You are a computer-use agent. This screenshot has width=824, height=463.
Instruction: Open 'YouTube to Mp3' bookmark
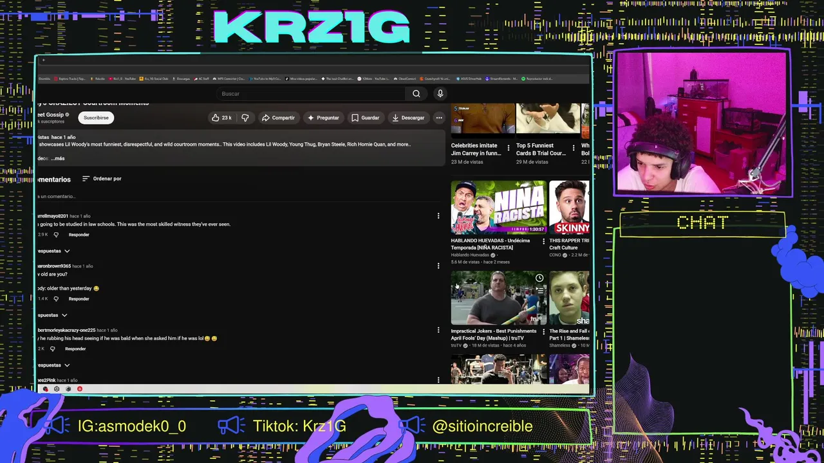(265, 78)
